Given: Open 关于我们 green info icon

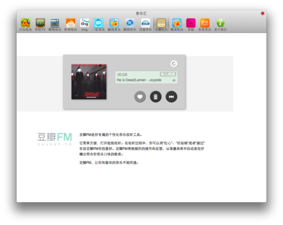Looking at the screenshot, I should 221,25.
